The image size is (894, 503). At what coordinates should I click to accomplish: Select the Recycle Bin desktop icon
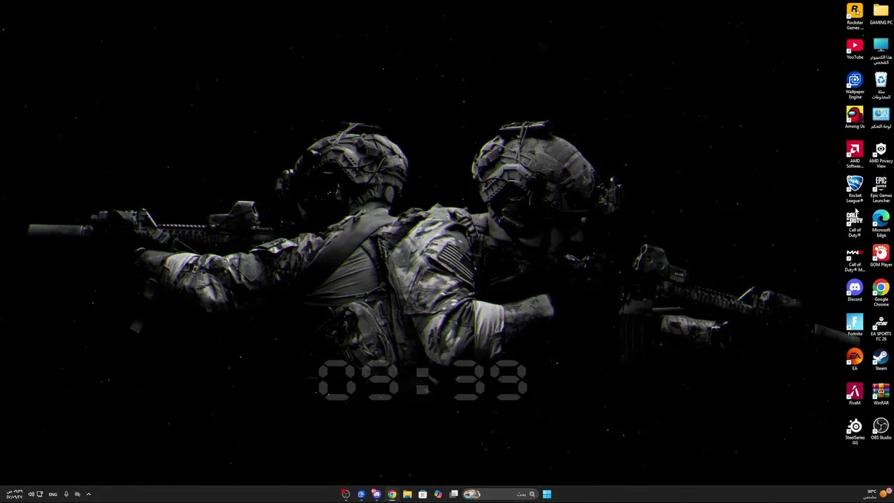(881, 87)
